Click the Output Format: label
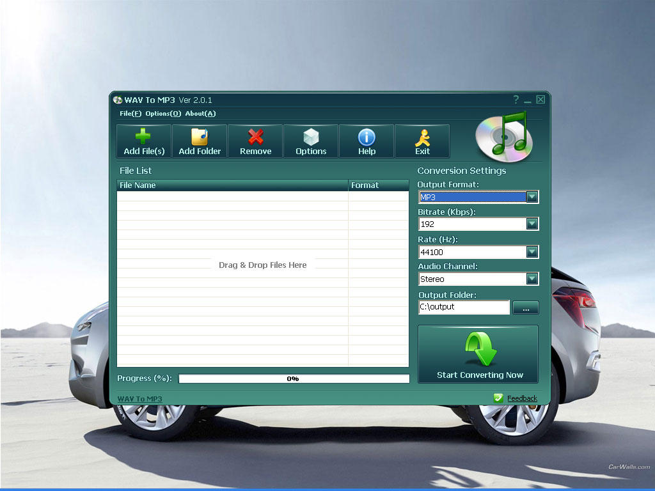Viewport: 655px width, 491px height. click(448, 185)
